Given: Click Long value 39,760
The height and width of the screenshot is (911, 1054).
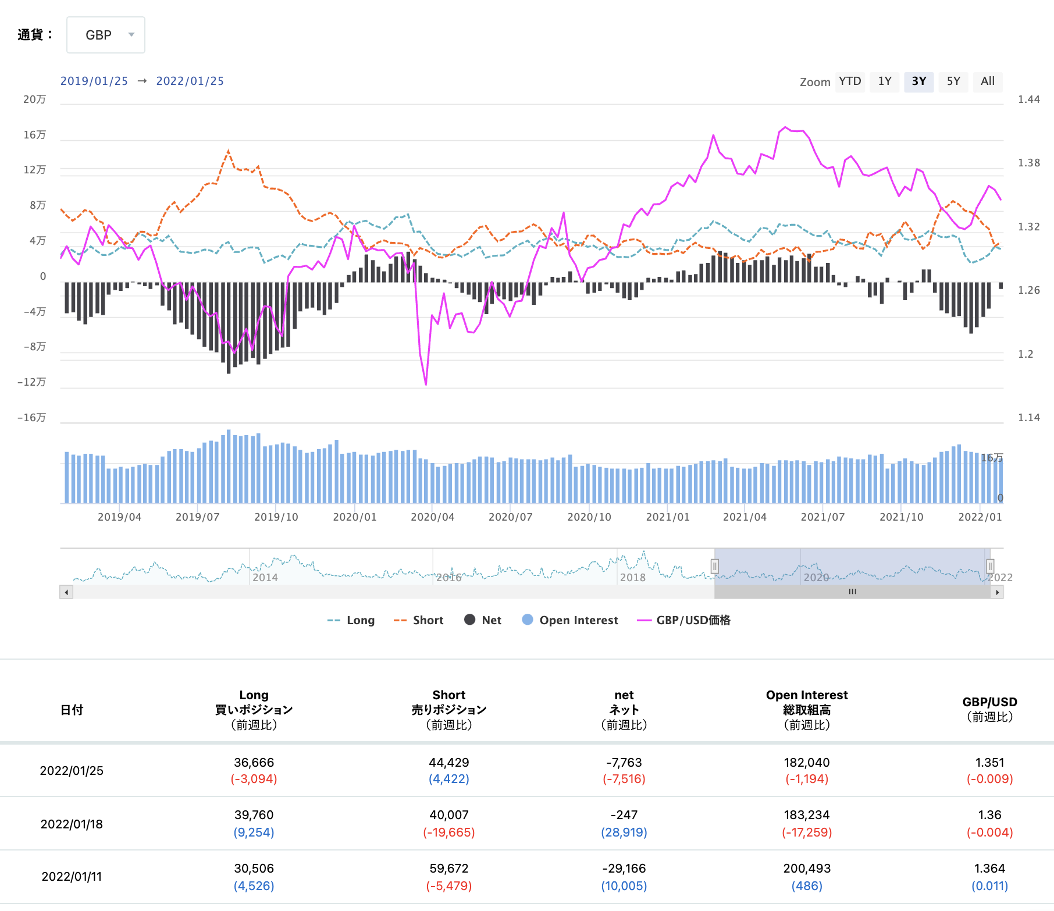Looking at the screenshot, I should click(x=254, y=815).
